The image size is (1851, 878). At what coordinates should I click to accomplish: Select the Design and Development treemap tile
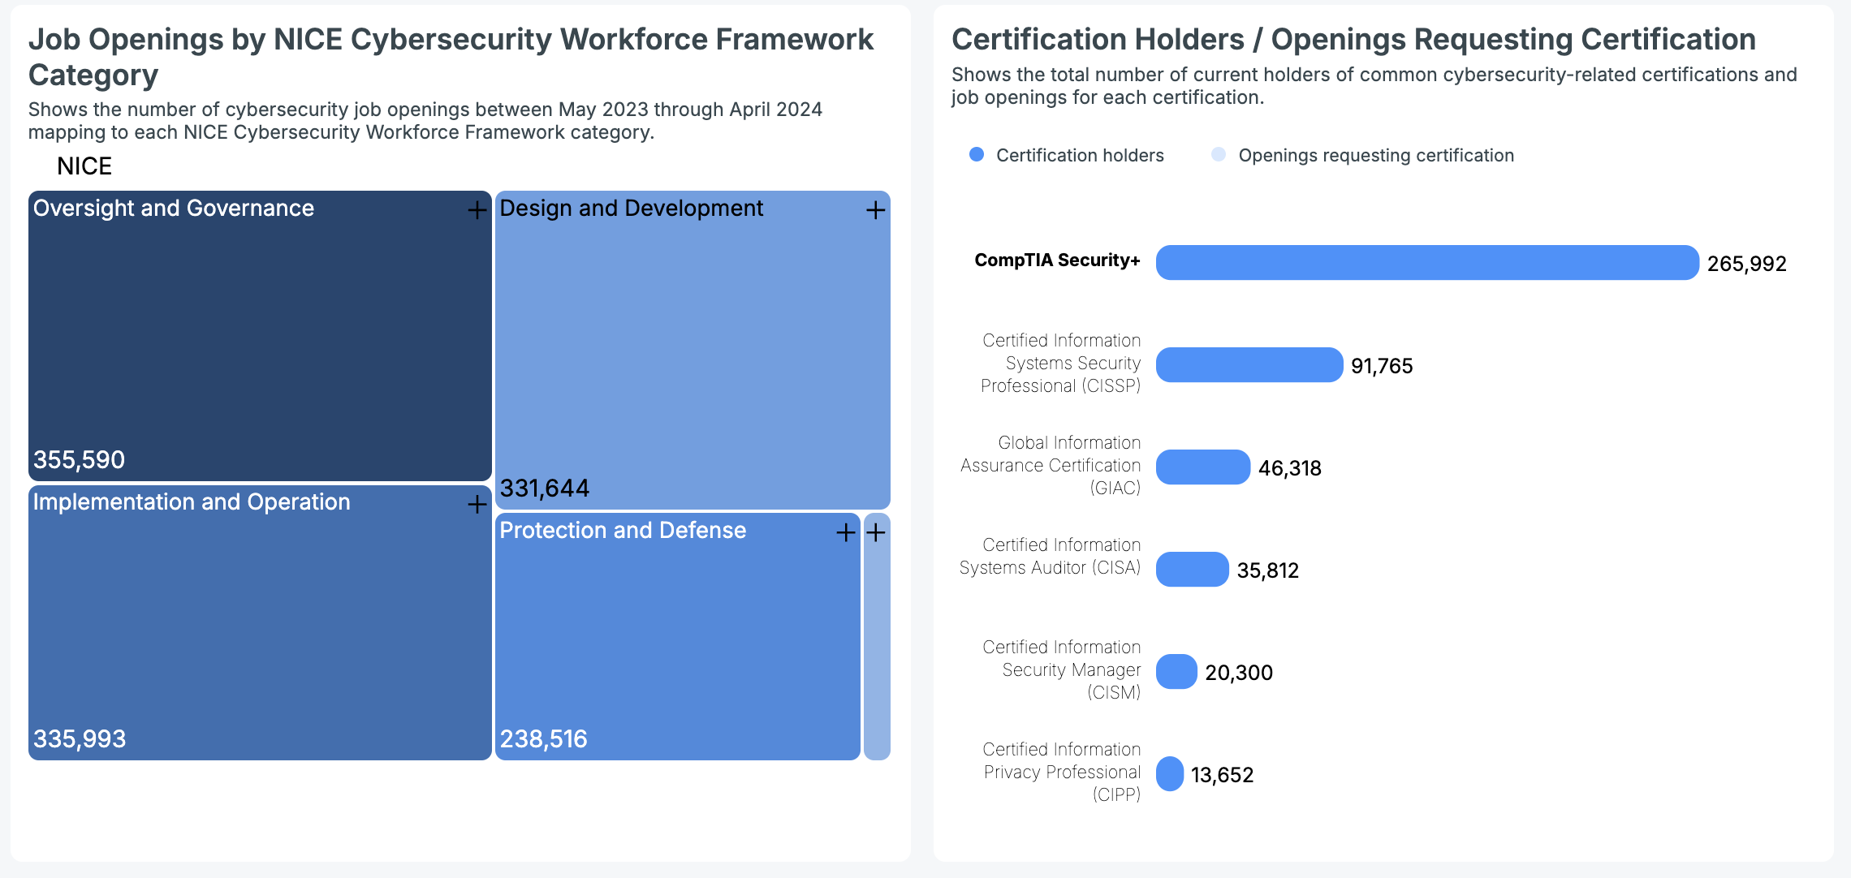point(693,350)
